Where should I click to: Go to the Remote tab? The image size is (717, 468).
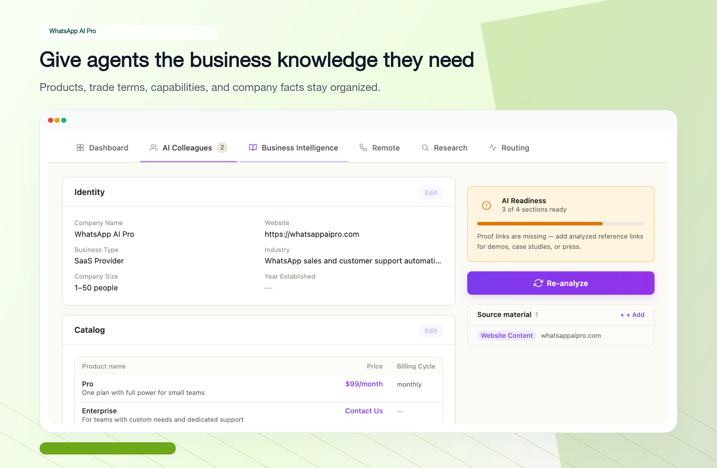coord(379,148)
